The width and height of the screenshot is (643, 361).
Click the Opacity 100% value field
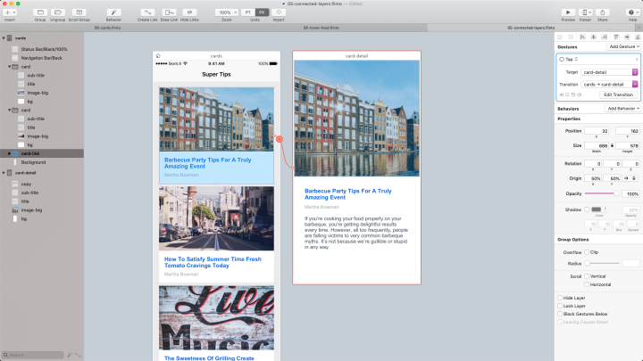(x=630, y=193)
